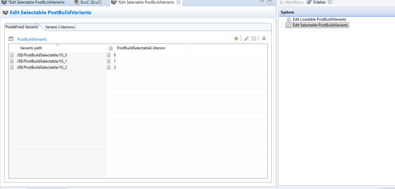Click the duplicate variant icon above the table
Viewport: 395px width, 189px height.
coord(254,39)
